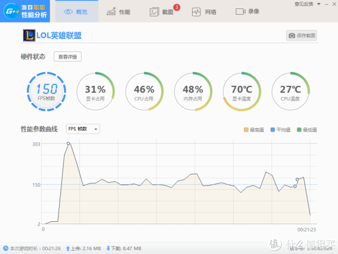The height and width of the screenshot is (254, 338).
Task: Click the LOL英雄联盟 title
Action: [59, 36]
